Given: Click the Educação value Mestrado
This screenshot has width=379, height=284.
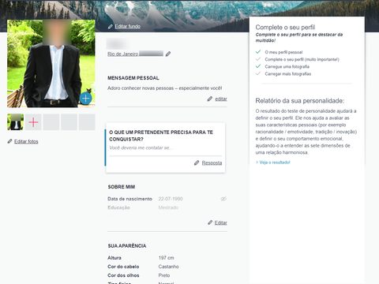Looking at the screenshot, I should (168, 207).
